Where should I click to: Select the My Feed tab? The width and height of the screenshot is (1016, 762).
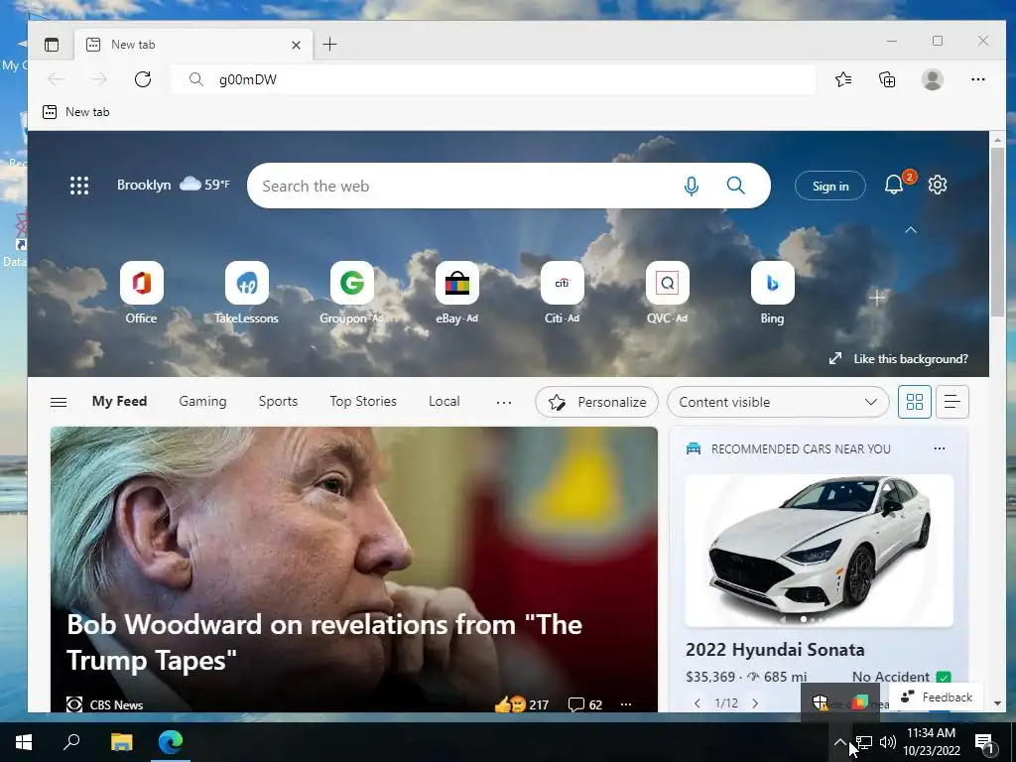click(x=119, y=401)
